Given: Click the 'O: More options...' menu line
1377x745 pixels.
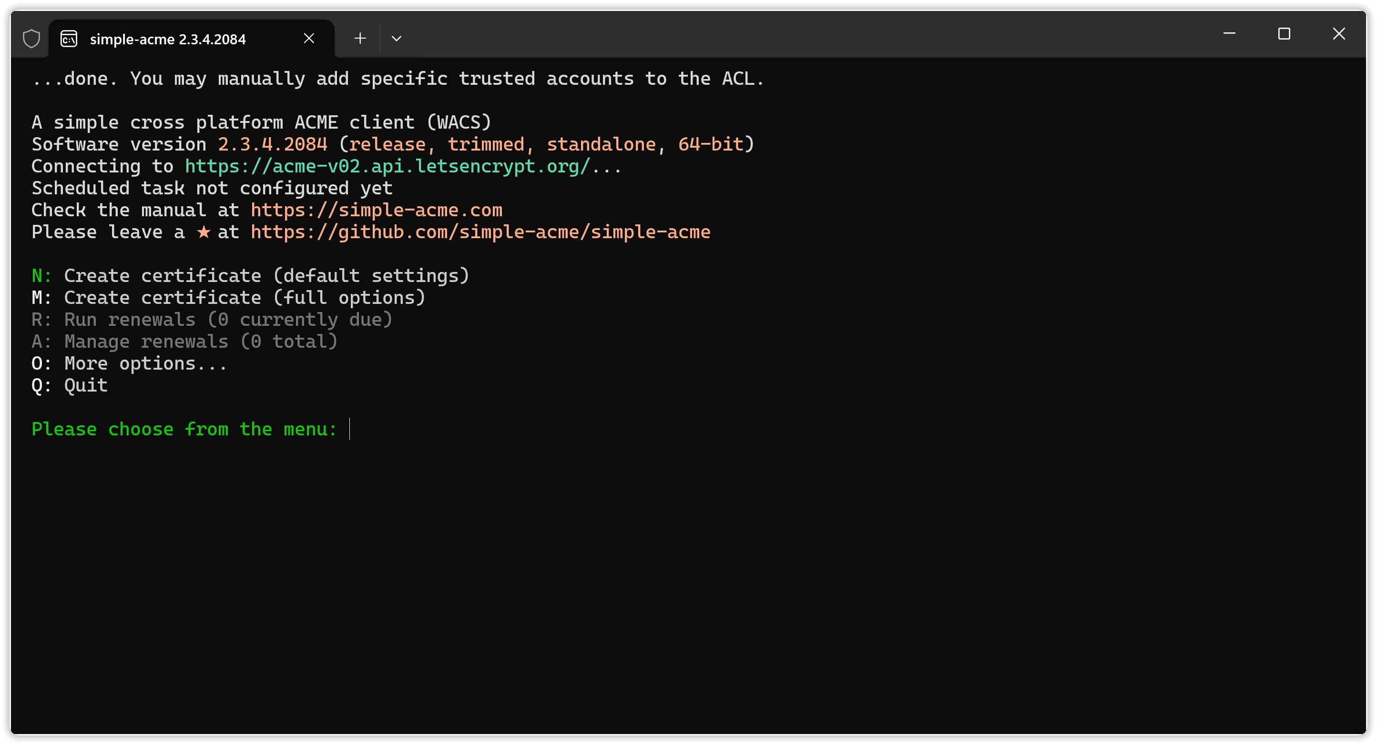Looking at the screenshot, I should click(129, 364).
